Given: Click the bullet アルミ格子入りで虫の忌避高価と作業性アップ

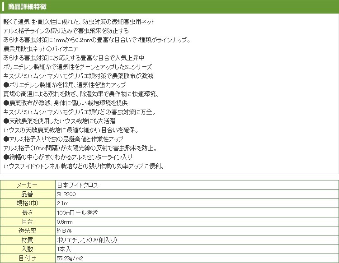Looking at the screenshot, I should (x=63, y=139).
